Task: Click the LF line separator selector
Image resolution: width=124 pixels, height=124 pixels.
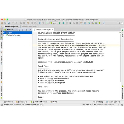Action: [x=88, y=105]
